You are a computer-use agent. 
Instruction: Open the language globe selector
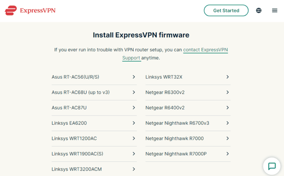(259, 11)
